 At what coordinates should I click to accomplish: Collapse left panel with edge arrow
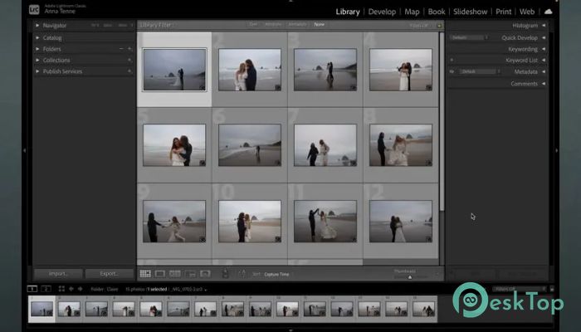(x=24, y=150)
